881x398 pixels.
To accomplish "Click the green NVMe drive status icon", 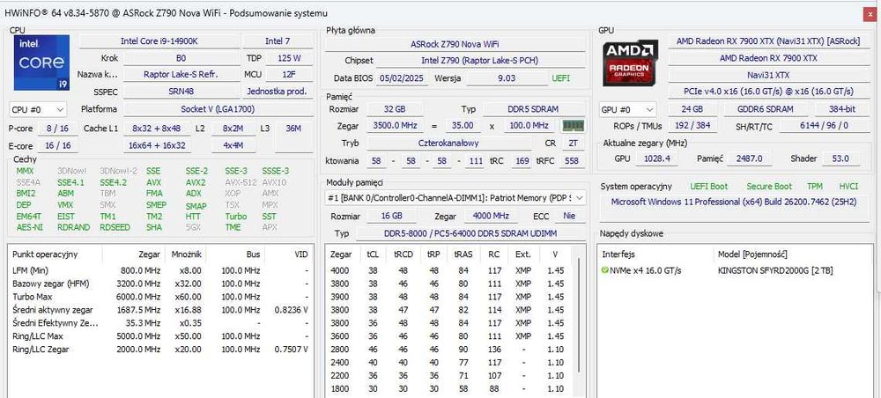I will pos(605,270).
